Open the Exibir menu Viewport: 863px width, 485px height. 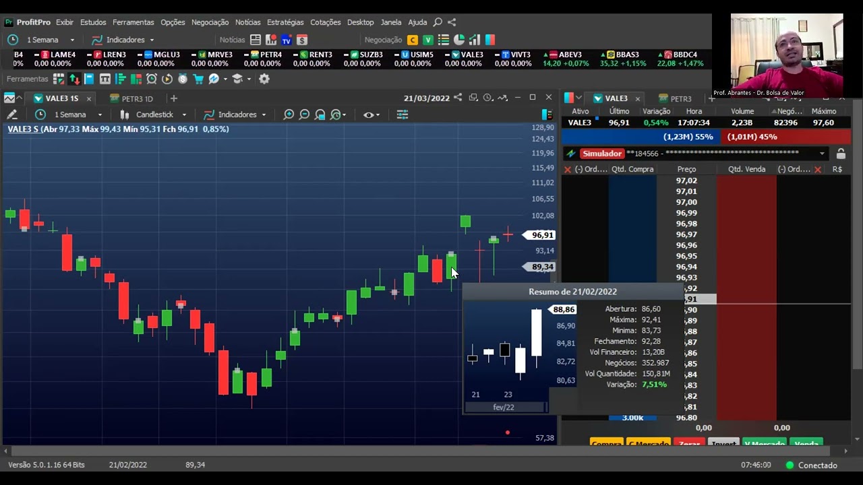point(65,22)
